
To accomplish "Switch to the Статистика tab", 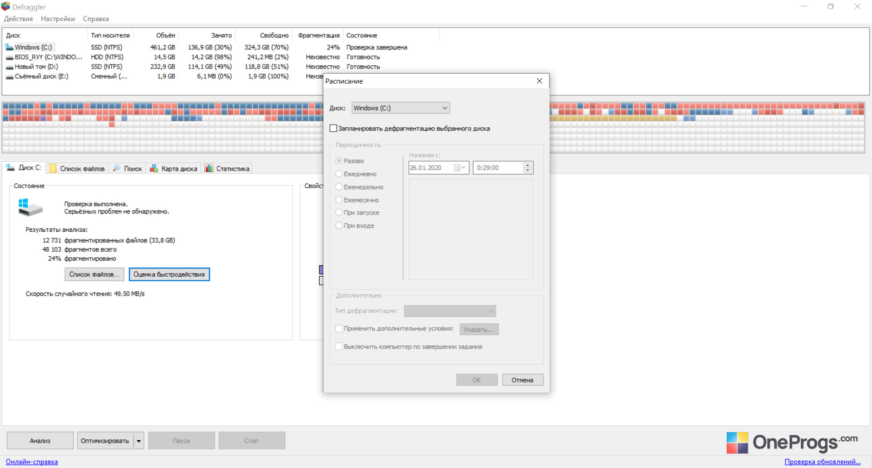I will click(x=227, y=169).
